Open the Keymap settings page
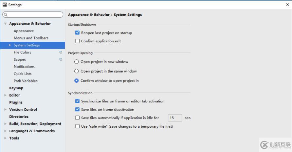Screen dimensions: 292x152 coord(16,88)
